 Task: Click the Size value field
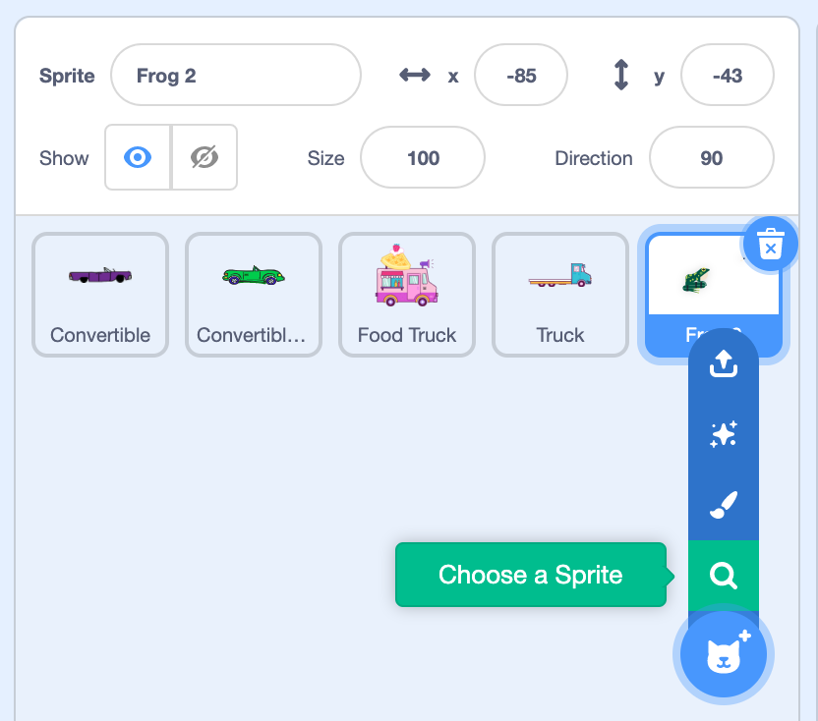423,158
